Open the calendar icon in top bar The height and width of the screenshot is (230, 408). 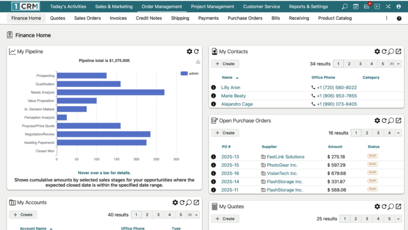[x=356, y=7]
